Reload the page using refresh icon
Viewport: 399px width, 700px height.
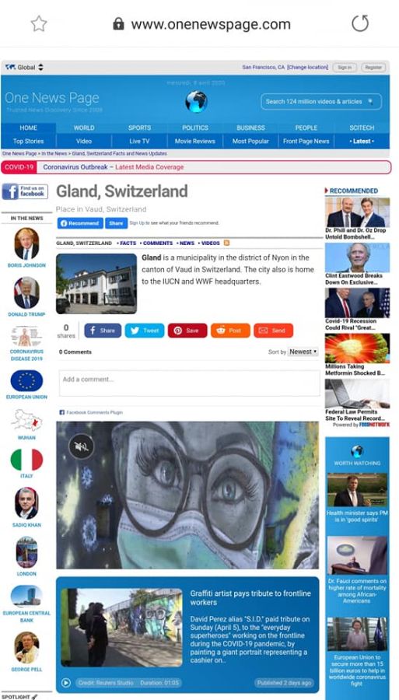click(x=360, y=23)
